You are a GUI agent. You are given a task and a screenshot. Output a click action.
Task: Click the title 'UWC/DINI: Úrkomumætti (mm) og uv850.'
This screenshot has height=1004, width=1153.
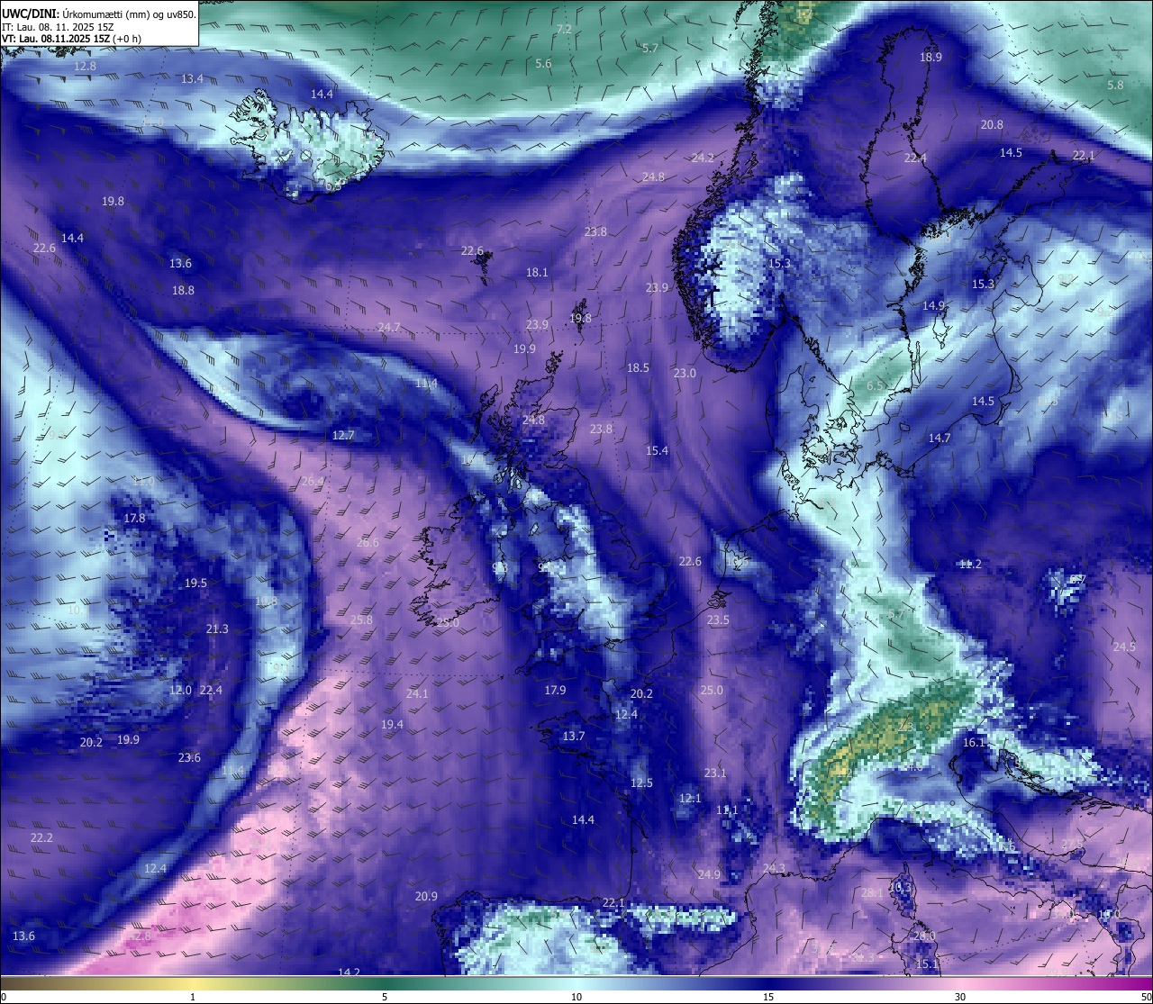click(99, 14)
